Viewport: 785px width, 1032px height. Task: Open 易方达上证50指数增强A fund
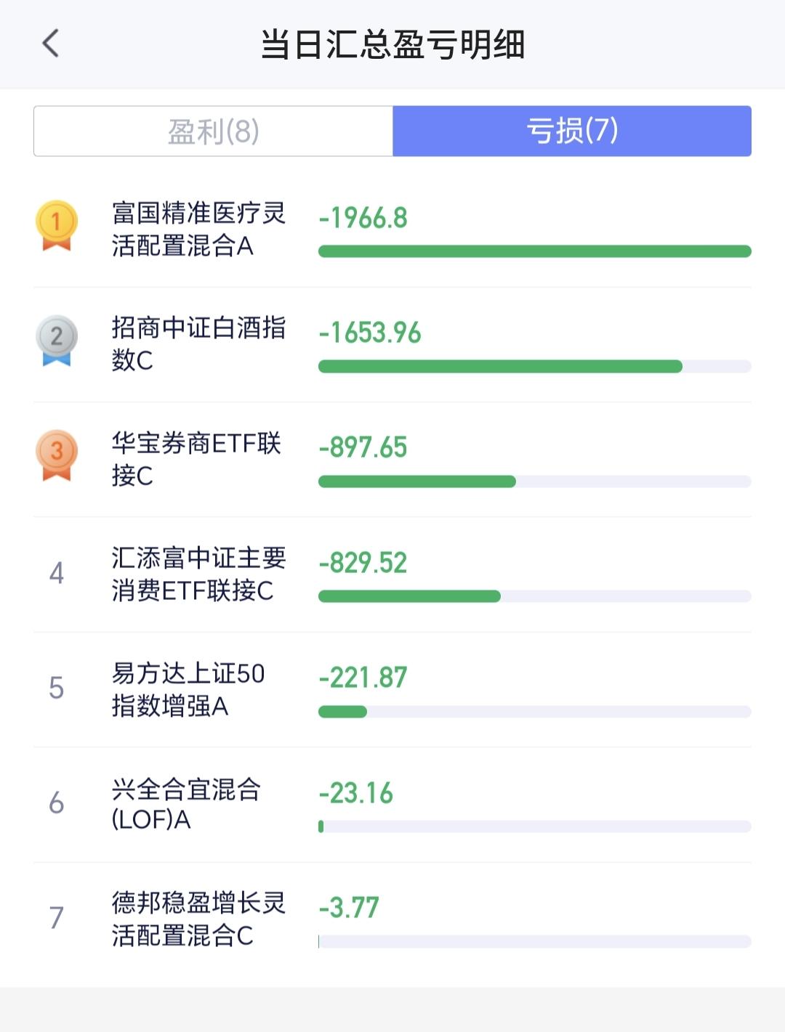point(188,689)
